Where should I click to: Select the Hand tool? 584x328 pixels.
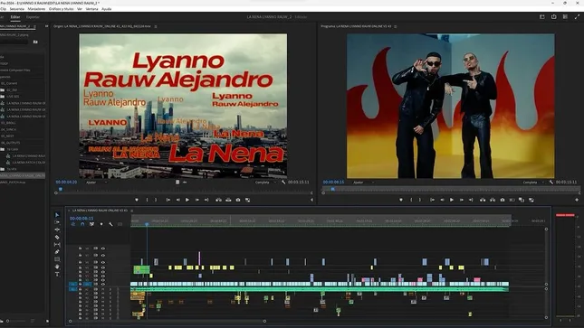[57, 267]
